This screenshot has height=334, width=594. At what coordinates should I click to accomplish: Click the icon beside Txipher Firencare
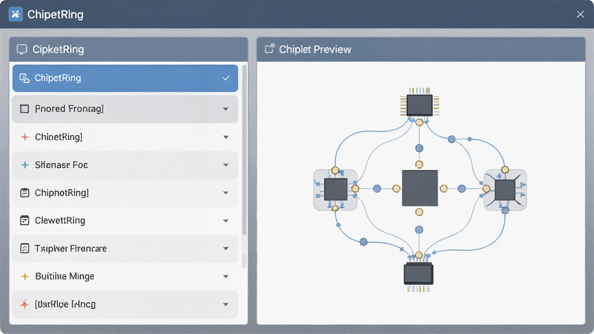tap(24, 248)
